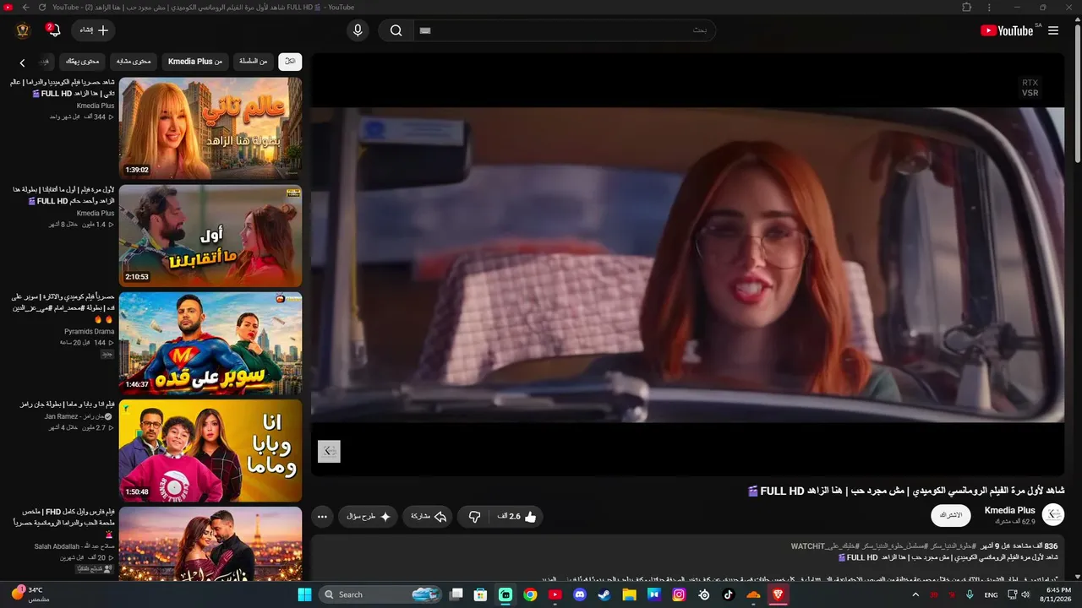Open Steam from the taskbar
Image resolution: width=1082 pixels, height=608 pixels.
pos(604,594)
